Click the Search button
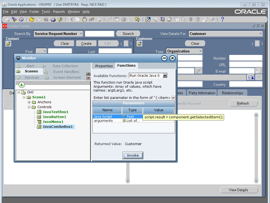The image size is (270, 203). (128, 34)
